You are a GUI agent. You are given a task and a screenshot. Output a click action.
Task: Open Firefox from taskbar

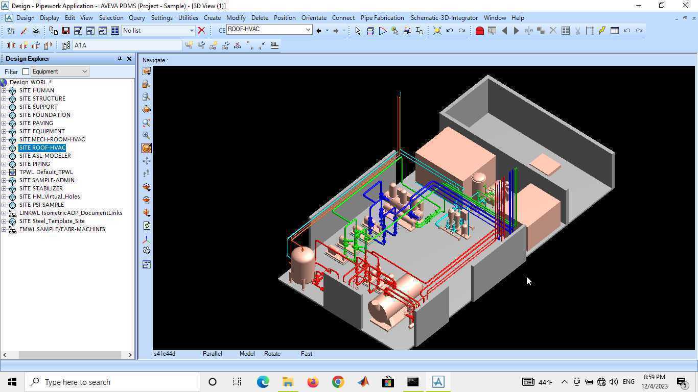[x=313, y=382]
